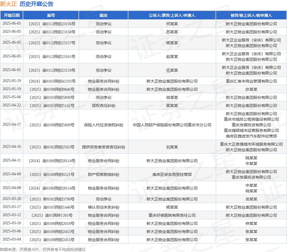Screen dimensions: 287x252
Task: Click the 案由 column header
Action: point(103,15)
